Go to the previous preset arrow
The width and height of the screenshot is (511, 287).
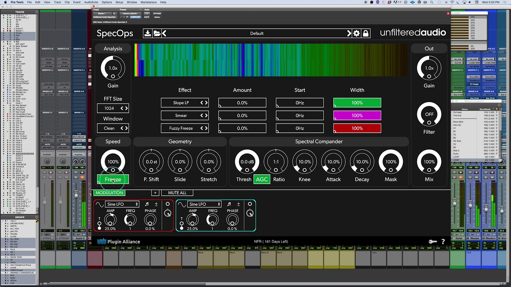click(x=164, y=33)
